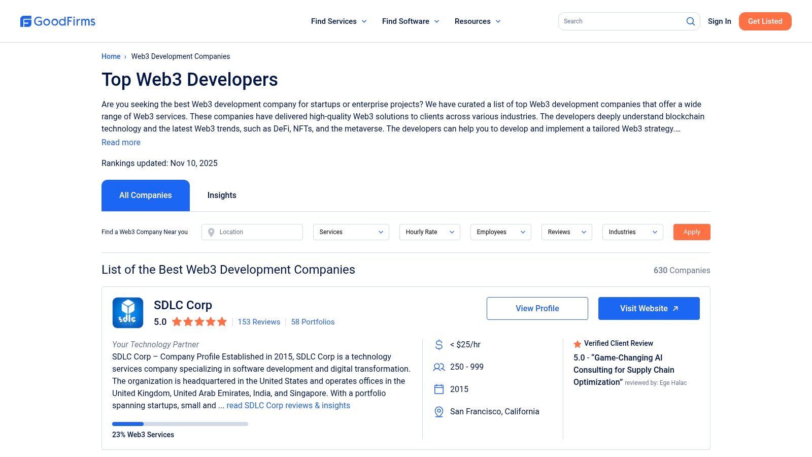Open SDLC Corp View Profile
The height and width of the screenshot is (457, 812).
(x=537, y=309)
